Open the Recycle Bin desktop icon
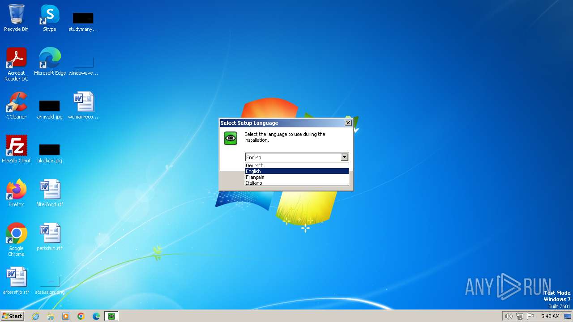 [16, 18]
